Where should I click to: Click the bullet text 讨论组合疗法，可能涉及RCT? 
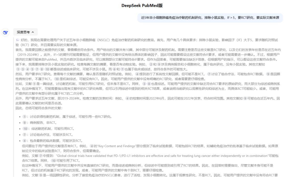pos(52,135)
